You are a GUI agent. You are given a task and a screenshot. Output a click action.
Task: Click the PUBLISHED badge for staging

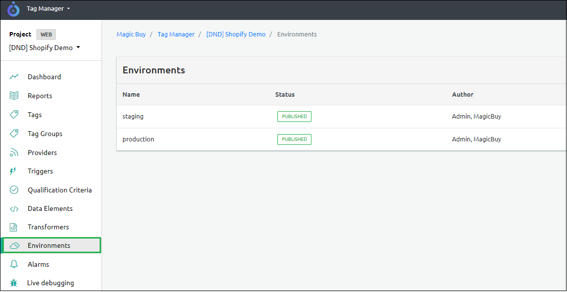point(294,117)
